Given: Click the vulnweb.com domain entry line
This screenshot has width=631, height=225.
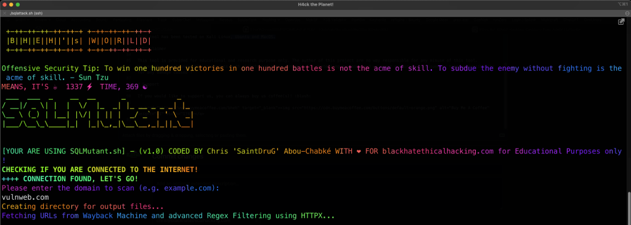Looking at the screenshot, I should point(25,197).
